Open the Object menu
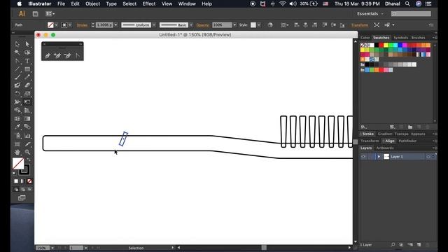The image size is (448, 252). click(92, 3)
